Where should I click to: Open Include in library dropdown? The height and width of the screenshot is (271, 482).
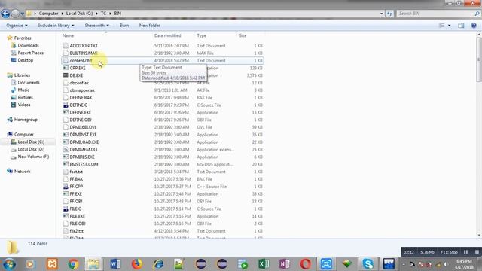click(x=56, y=26)
